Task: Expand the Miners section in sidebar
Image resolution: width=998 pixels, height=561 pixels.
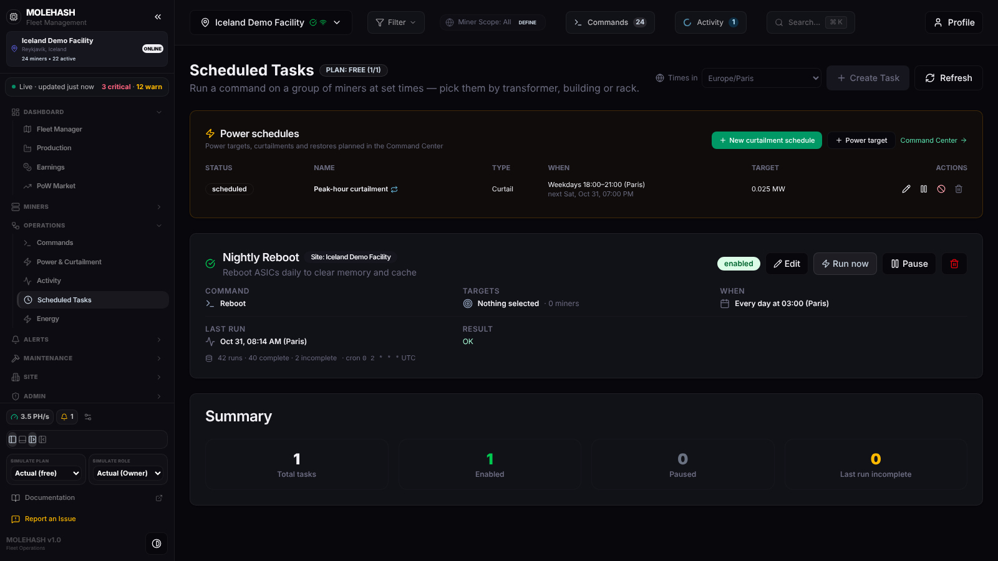Action: [87, 207]
